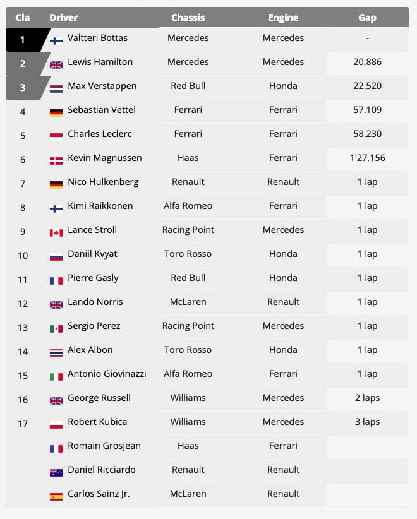Click the Canada flag beside Lance Stroll

(x=56, y=233)
